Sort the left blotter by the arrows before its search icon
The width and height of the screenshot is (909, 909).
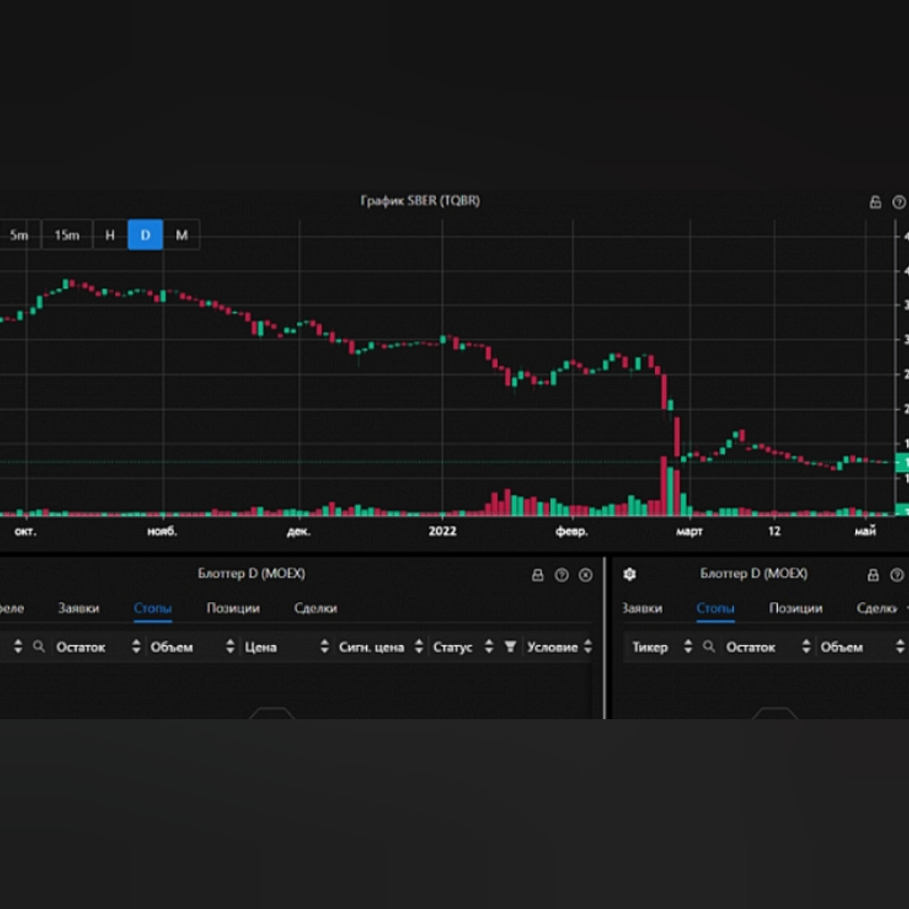coord(18,646)
